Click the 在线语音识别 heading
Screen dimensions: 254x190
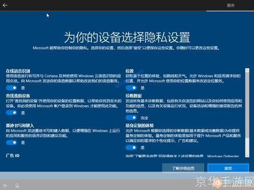pyautogui.click(x=18, y=71)
